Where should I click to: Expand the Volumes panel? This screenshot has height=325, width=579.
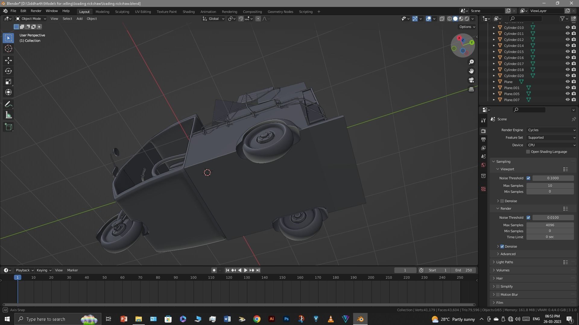click(503, 270)
